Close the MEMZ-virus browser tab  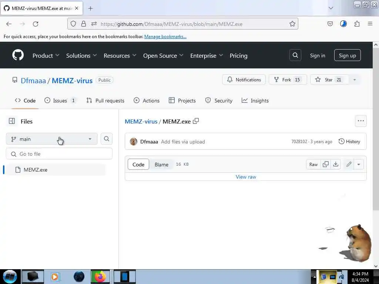(x=77, y=8)
